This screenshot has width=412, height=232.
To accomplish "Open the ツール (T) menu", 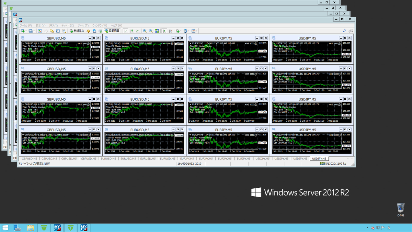I will [83, 25].
